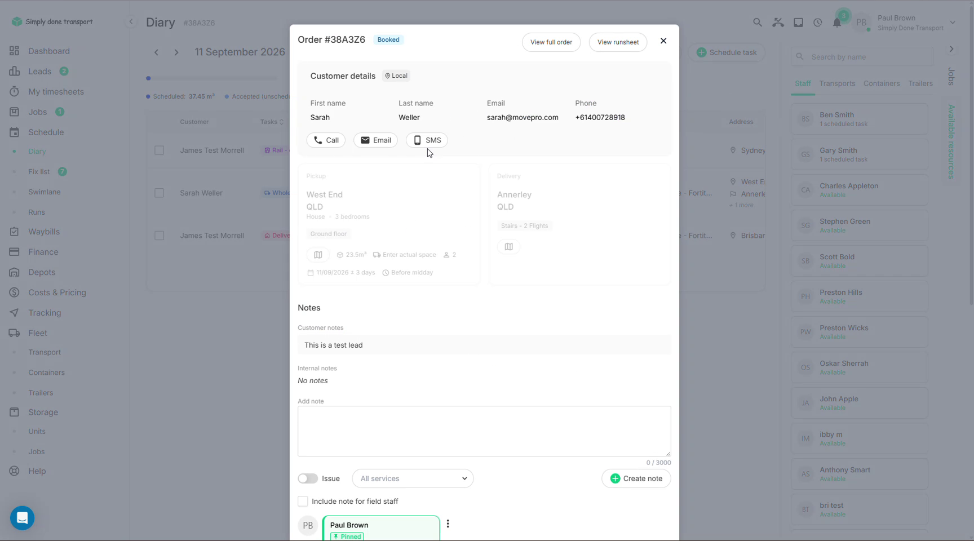Screen dimensions: 974x541
Task: Expand the Paul Brown account menu
Action: click(953, 23)
